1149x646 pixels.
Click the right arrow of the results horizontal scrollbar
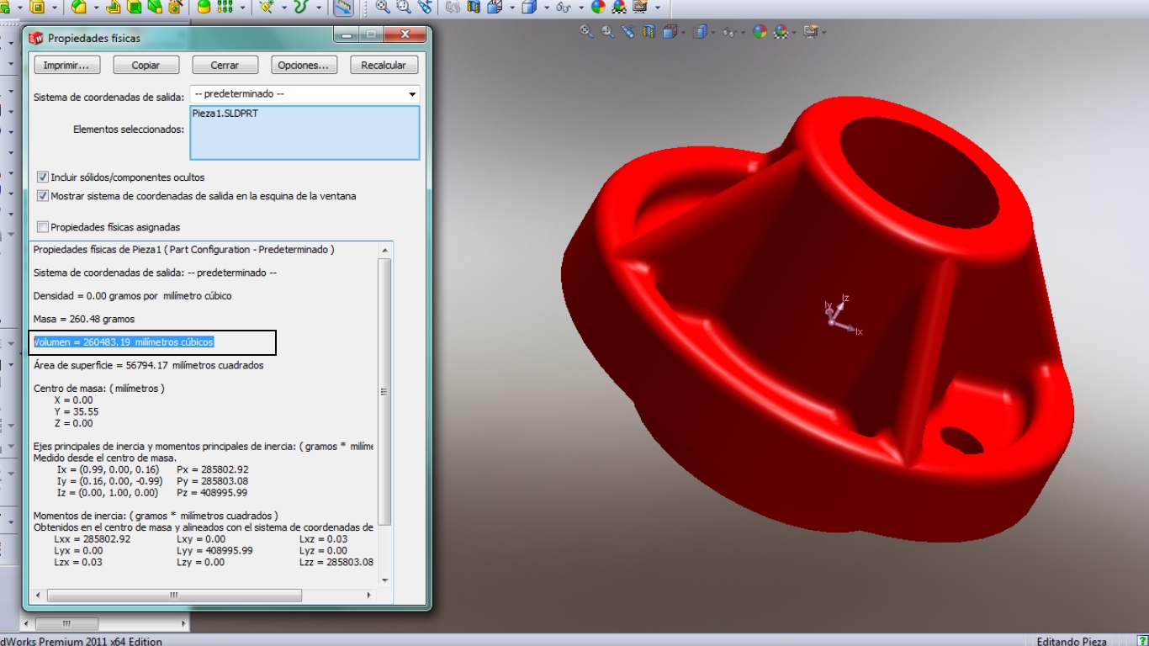coord(368,595)
